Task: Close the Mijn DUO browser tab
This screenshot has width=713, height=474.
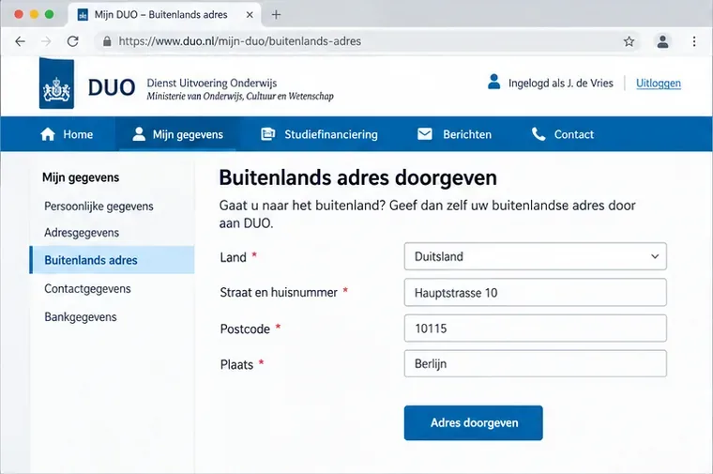Action: pos(250,15)
